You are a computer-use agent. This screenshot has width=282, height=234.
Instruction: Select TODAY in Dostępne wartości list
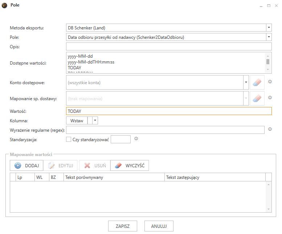pos(74,68)
